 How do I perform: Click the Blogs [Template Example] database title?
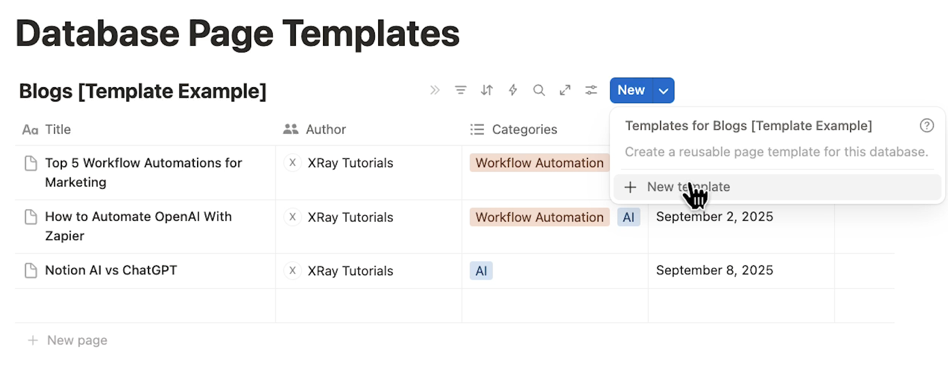pyautogui.click(x=142, y=91)
